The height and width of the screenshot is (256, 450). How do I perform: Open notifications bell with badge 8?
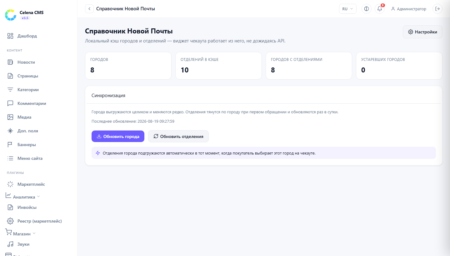pyautogui.click(x=380, y=9)
